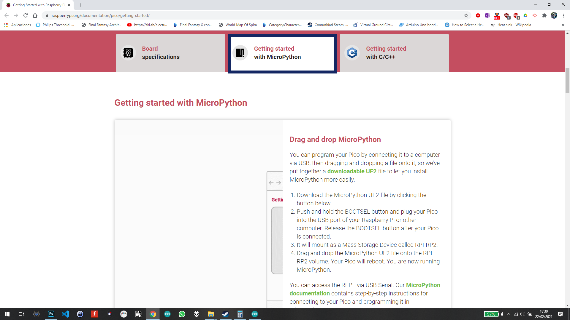
Task: Go back to the previous page
Action: tap(7, 15)
